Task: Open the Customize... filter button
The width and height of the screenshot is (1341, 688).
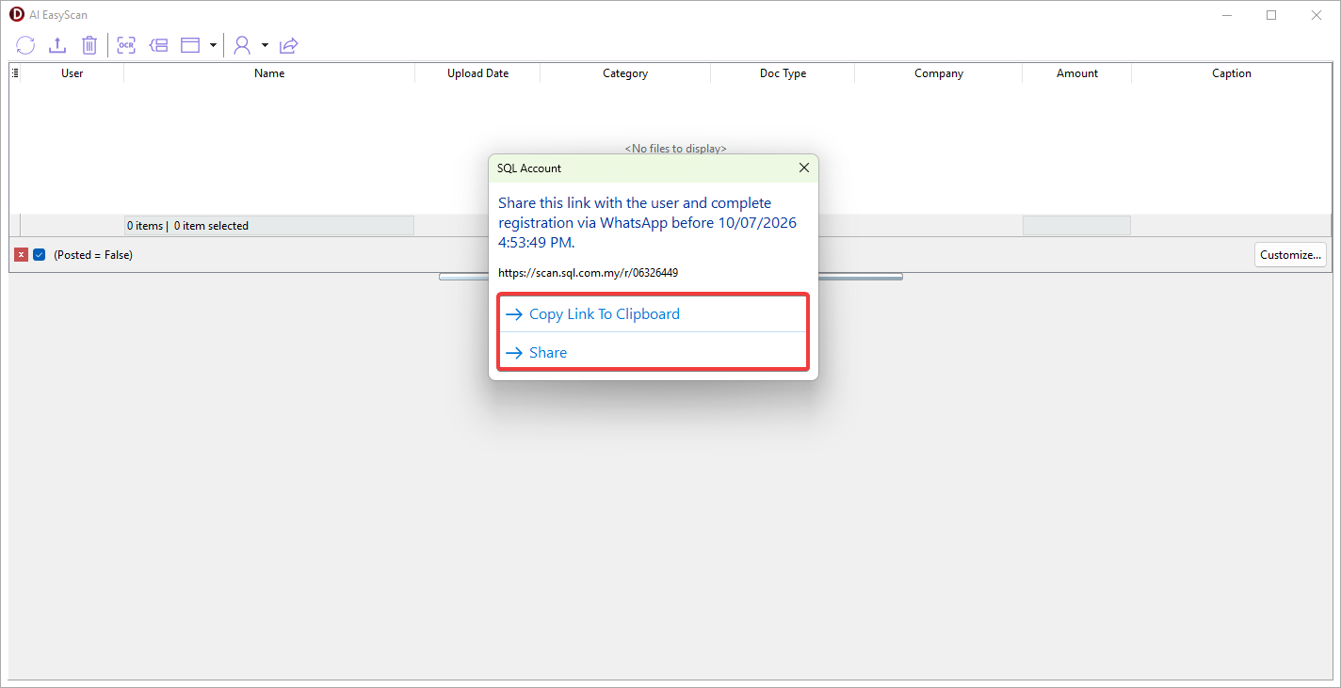Action: point(1290,255)
